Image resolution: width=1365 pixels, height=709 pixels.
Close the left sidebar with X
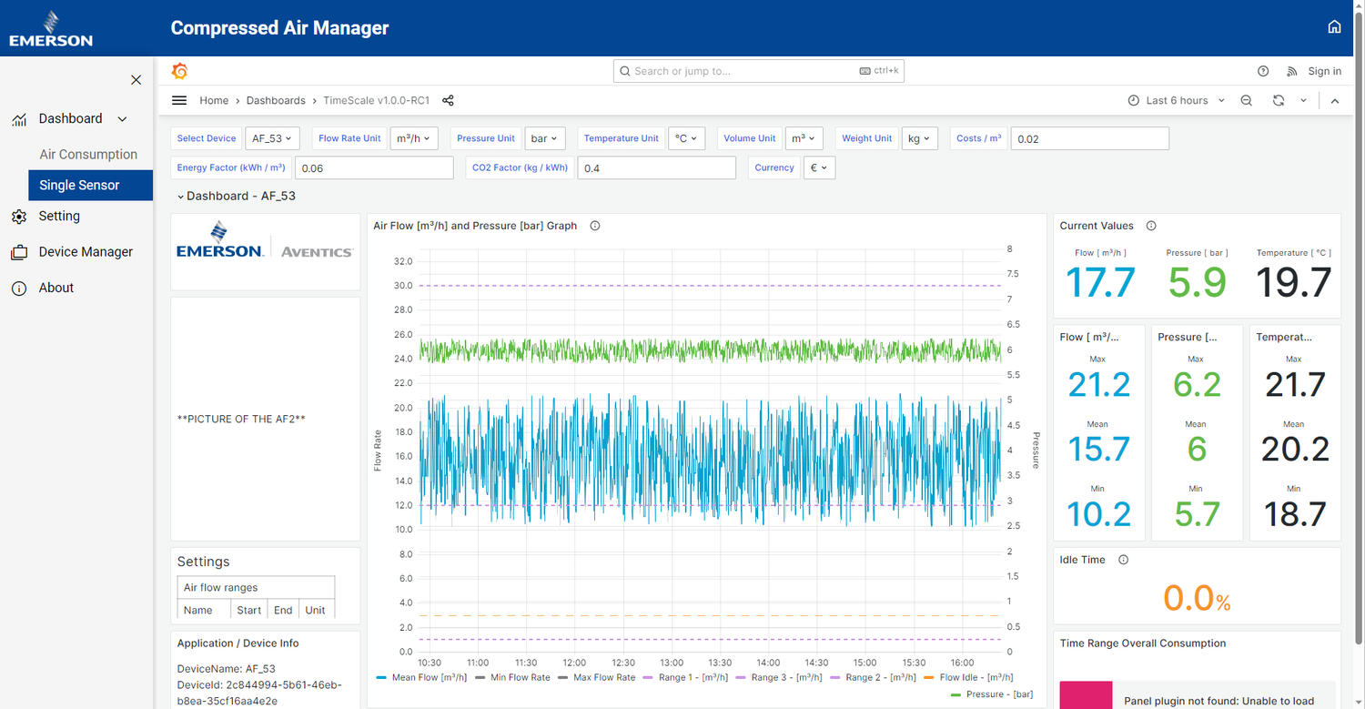tap(136, 80)
